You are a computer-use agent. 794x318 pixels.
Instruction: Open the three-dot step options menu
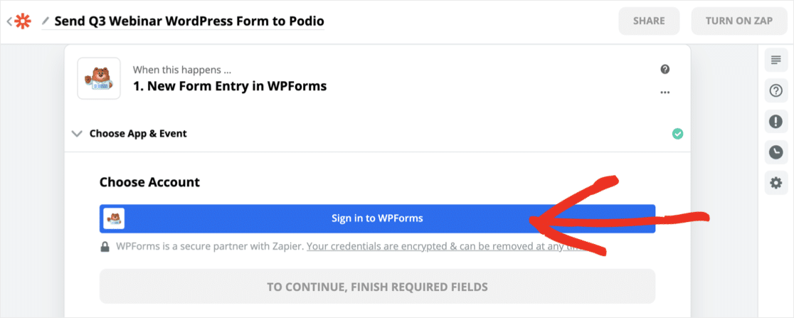pos(665,92)
